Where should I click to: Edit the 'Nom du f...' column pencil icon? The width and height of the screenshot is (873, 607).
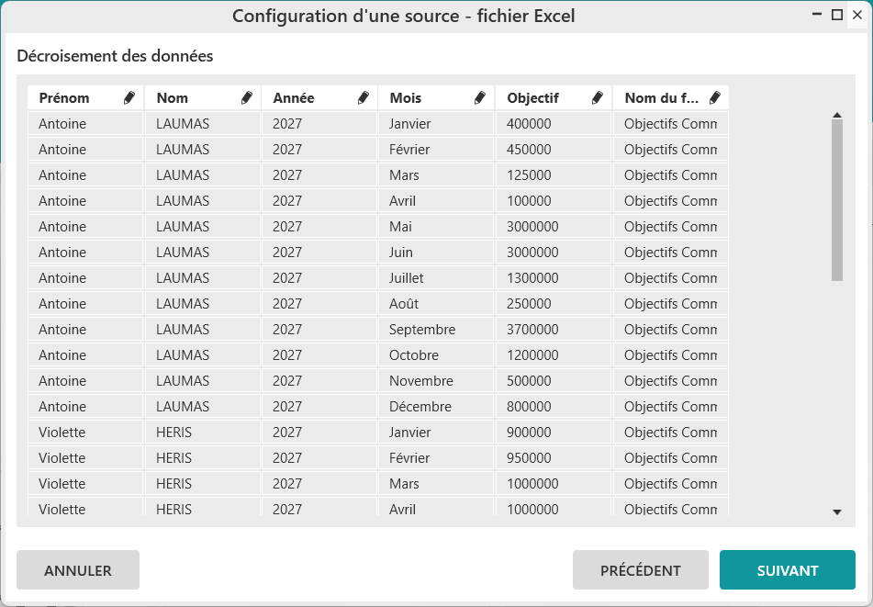tap(715, 98)
